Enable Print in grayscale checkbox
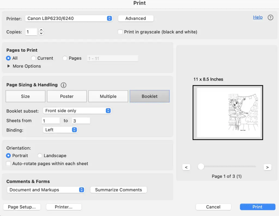 [120, 32]
